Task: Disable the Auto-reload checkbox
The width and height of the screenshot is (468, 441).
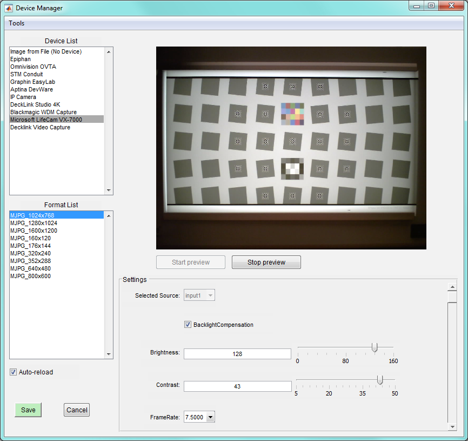Action: coord(13,372)
